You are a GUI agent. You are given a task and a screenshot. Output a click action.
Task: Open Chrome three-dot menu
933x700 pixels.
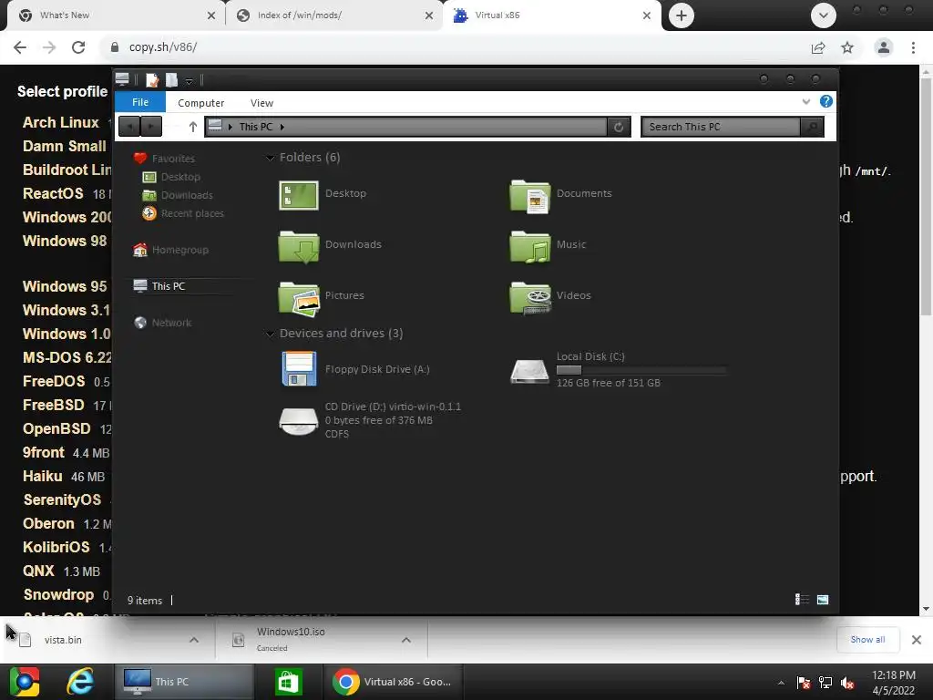tap(913, 47)
